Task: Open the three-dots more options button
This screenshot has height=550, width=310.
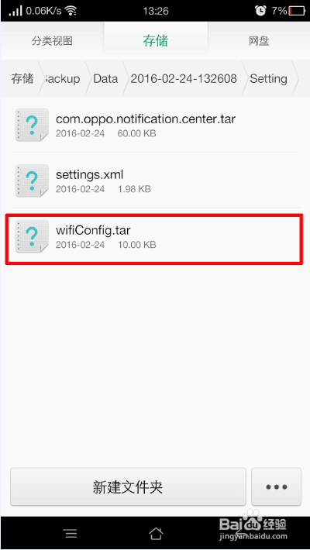Action: tap(277, 486)
